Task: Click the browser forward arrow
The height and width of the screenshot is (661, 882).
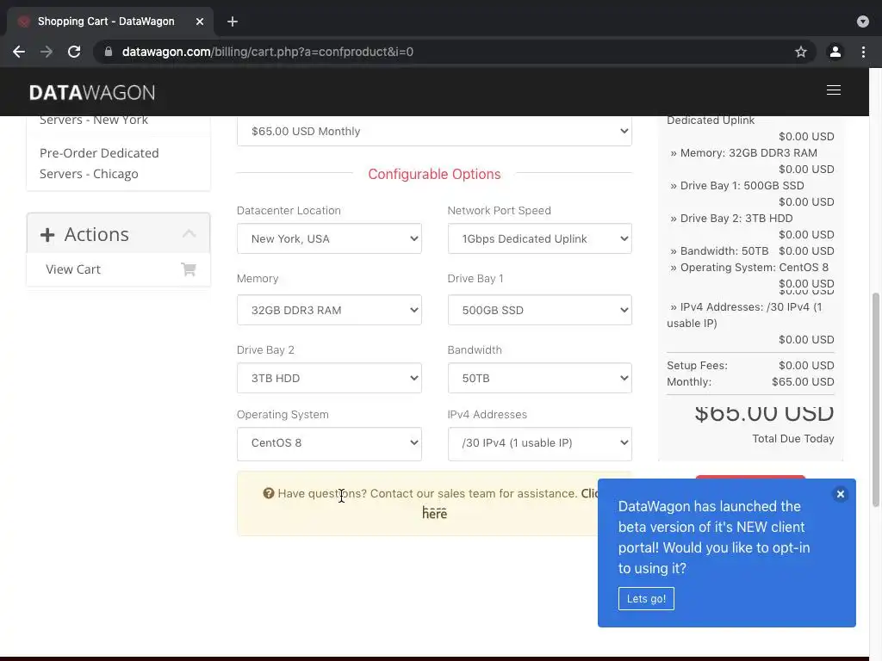Action: point(47,52)
